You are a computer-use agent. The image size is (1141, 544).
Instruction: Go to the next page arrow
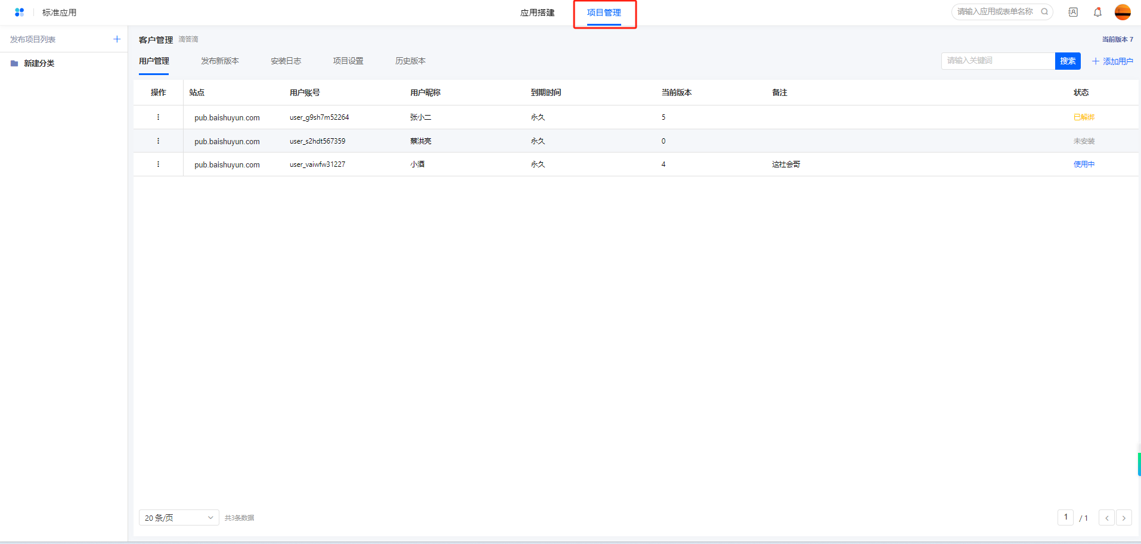click(x=1124, y=518)
